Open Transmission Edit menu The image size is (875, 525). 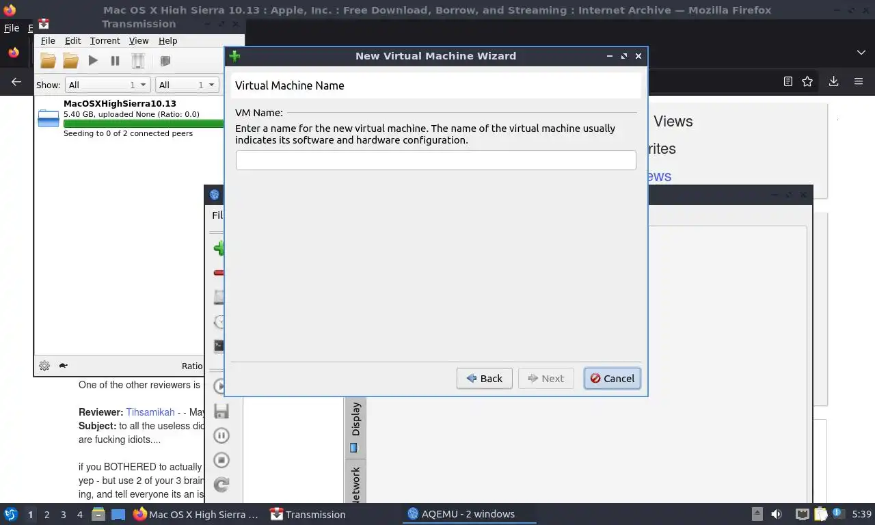pyautogui.click(x=72, y=41)
